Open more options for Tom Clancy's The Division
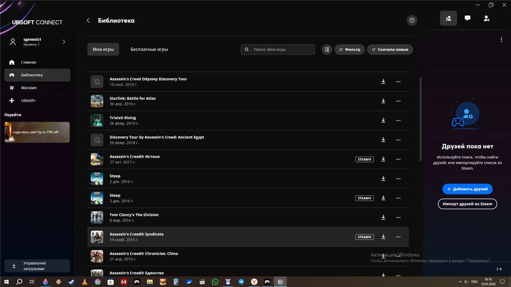The image size is (511, 287). point(398,217)
